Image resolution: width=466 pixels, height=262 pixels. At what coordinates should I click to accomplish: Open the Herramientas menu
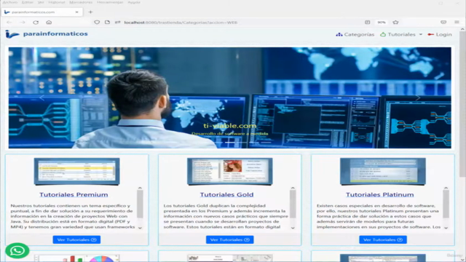[110, 2]
